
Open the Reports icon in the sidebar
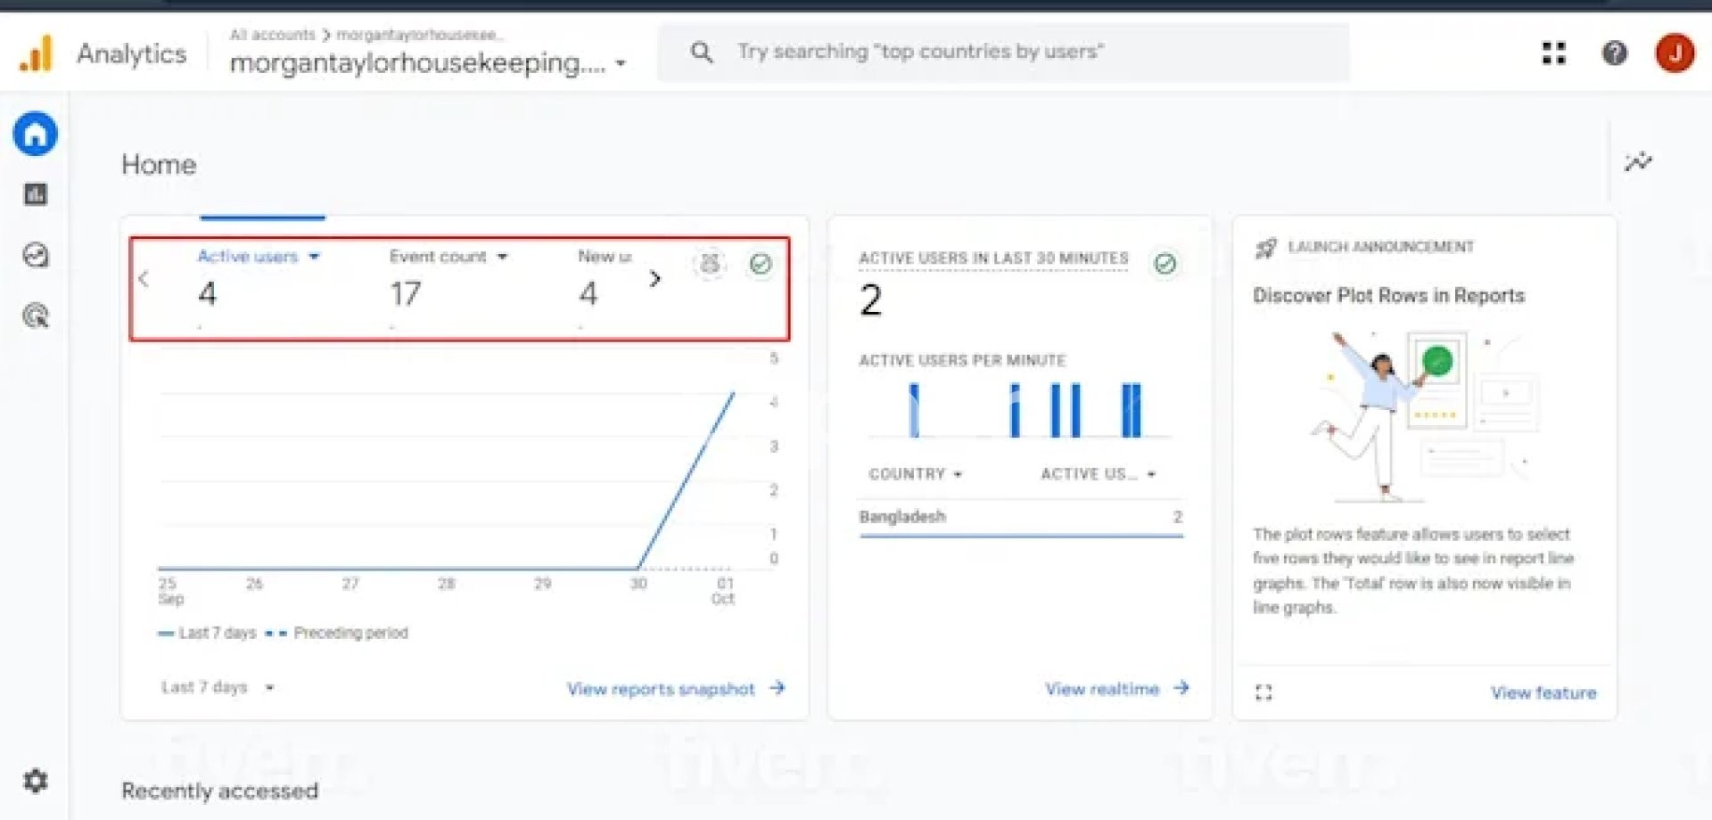coord(35,194)
